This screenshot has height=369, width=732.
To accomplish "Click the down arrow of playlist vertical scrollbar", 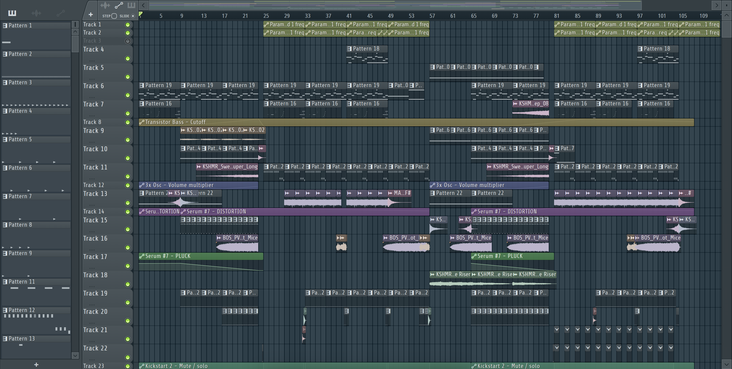I will click(727, 364).
